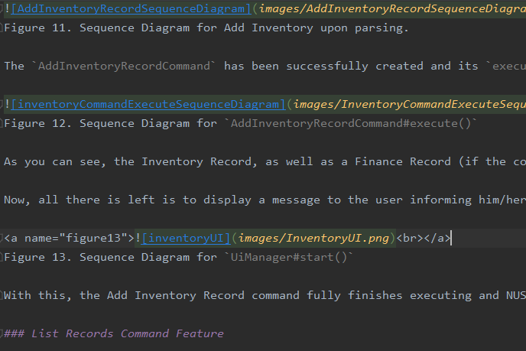This screenshot has width=526, height=351.
Task: Click the images/AddInventoryRecordSequenceDiagra image path
Action: pos(392,8)
